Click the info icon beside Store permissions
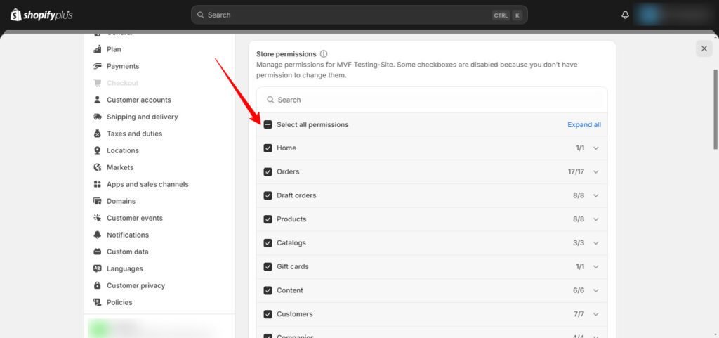719x338 pixels. [324, 53]
